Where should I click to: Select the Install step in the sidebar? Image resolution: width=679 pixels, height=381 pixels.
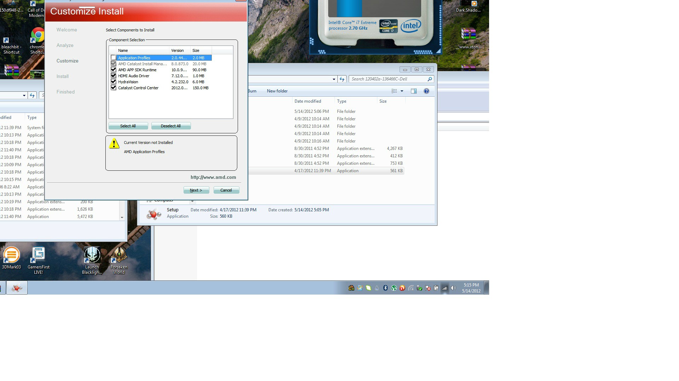pyautogui.click(x=63, y=77)
